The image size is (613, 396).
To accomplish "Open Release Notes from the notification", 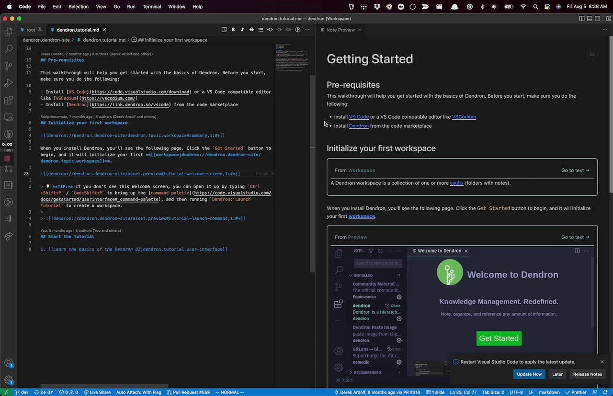I will (588, 374).
